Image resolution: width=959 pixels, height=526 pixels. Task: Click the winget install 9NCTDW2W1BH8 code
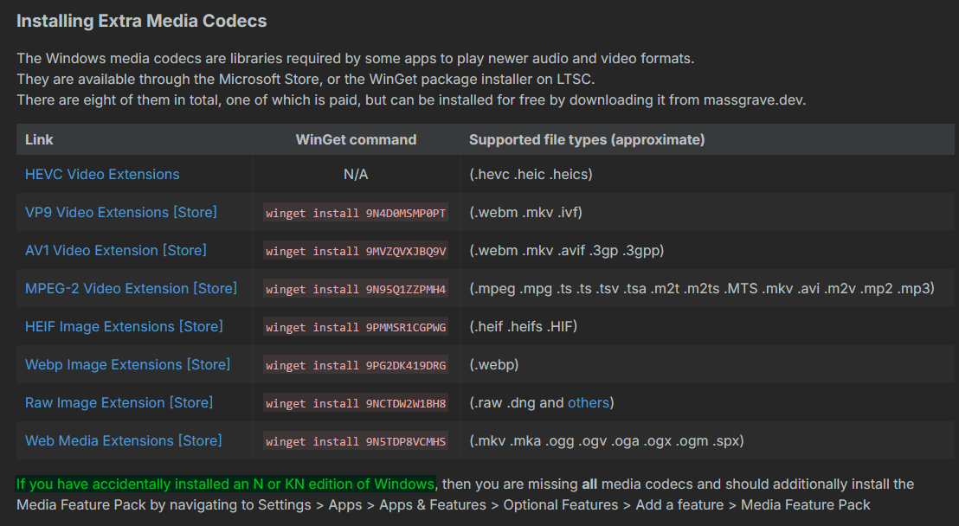coord(356,403)
